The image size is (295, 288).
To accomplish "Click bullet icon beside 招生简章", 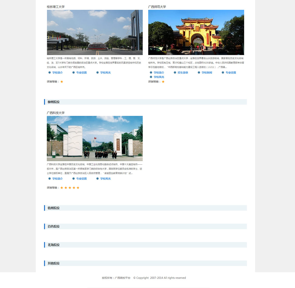I will pos(175,72).
